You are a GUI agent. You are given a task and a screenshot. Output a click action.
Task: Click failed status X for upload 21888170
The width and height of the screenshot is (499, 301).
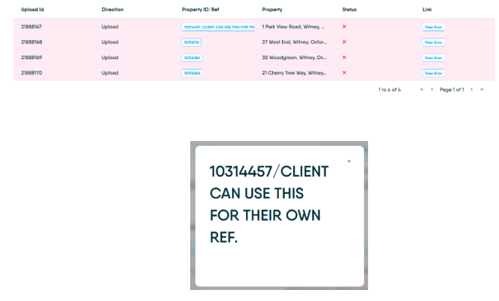tap(344, 73)
